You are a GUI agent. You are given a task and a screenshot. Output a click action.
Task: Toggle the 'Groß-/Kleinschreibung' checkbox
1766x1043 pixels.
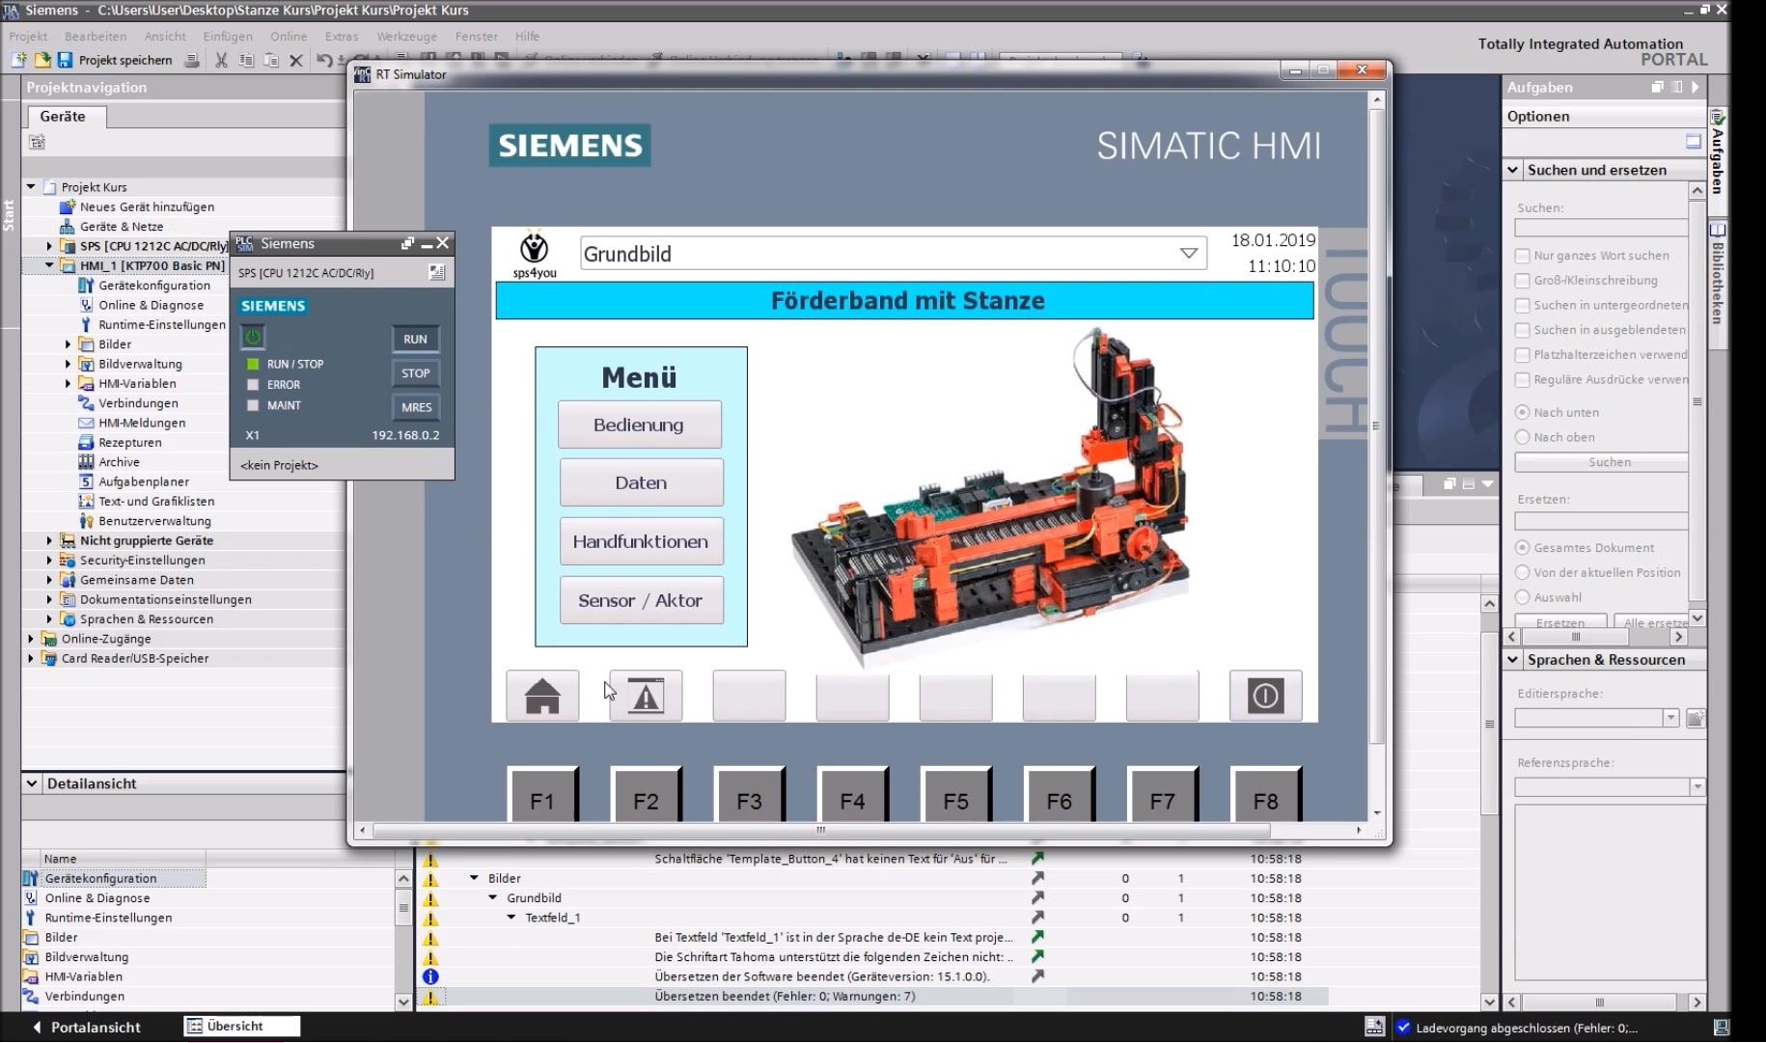point(1523,281)
